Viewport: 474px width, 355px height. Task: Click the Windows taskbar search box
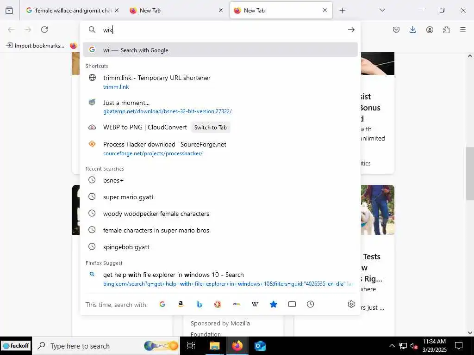[106, 346]
